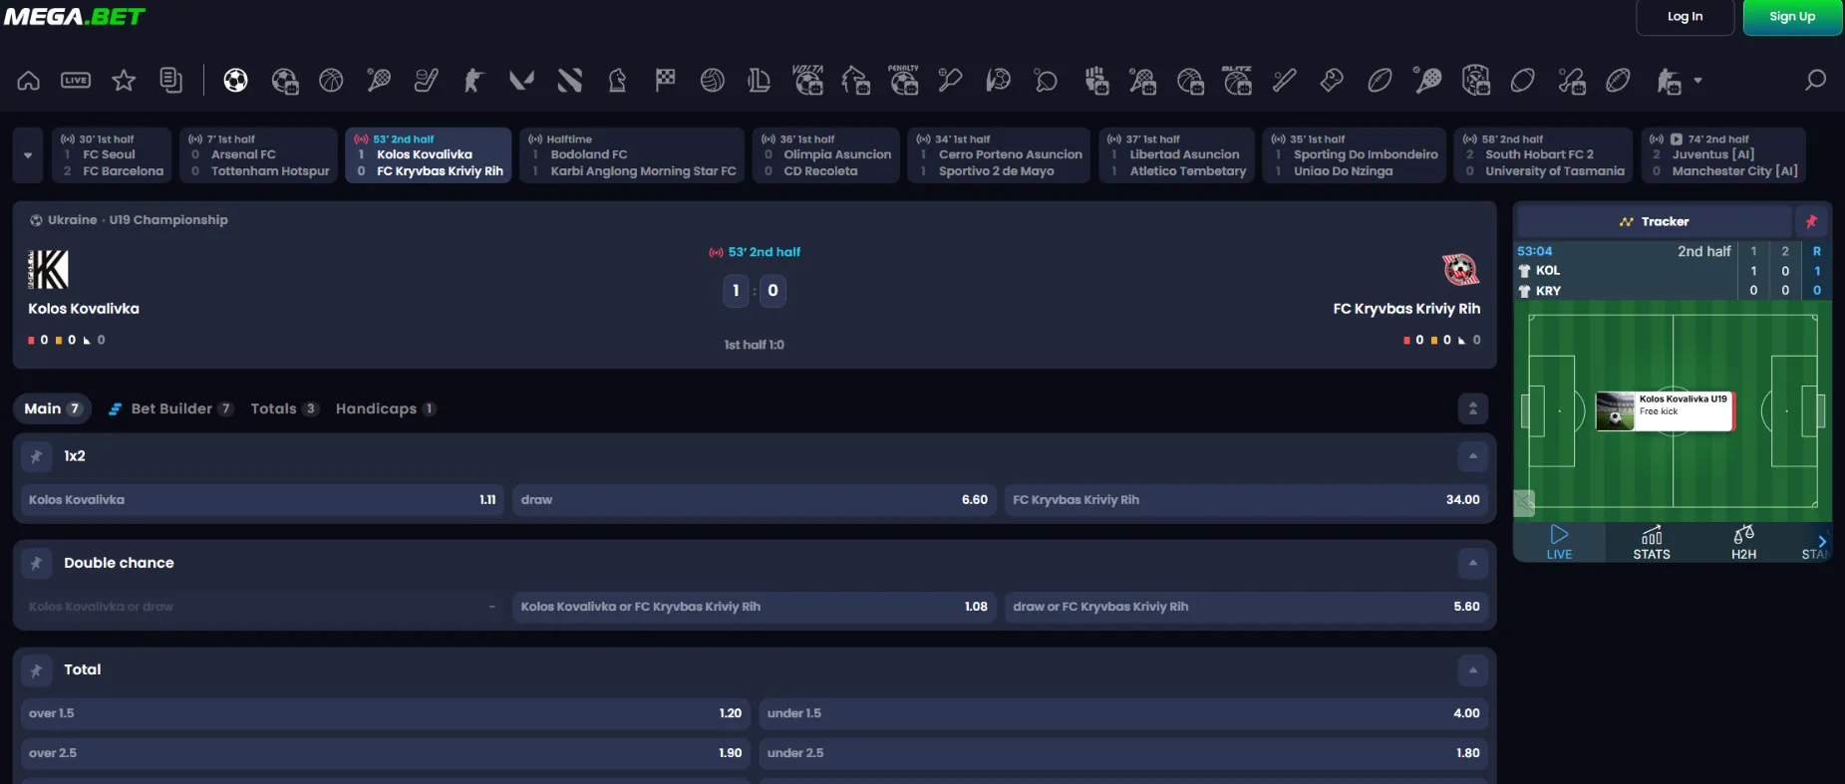The image size is (1845, 784).
Task: Switch to the Totals tab
Action: 284,408
